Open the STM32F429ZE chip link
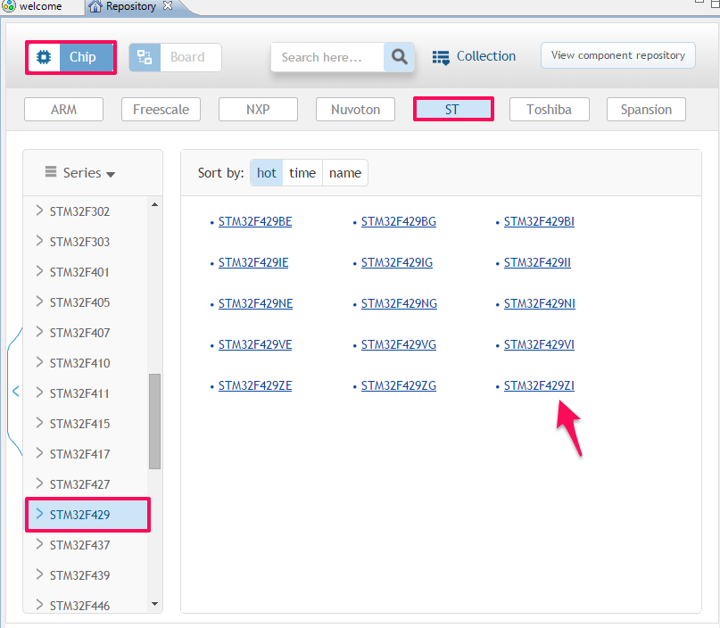 (x=255, y=385)
